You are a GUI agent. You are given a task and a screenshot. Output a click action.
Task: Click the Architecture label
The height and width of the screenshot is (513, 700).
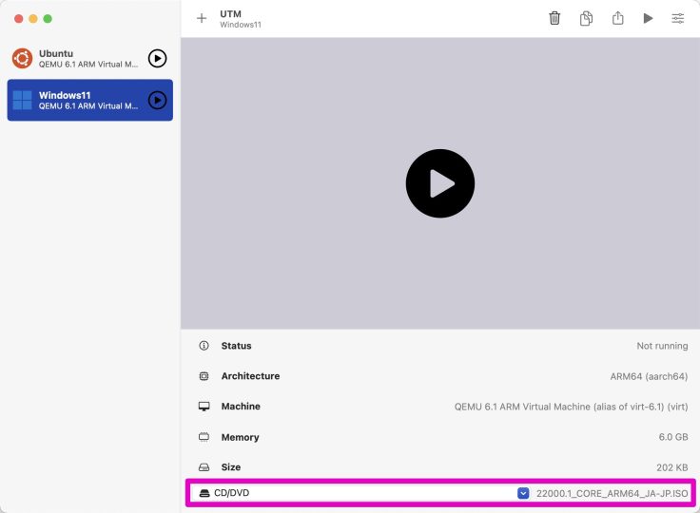pyautogui.click(x=250, y=376)
